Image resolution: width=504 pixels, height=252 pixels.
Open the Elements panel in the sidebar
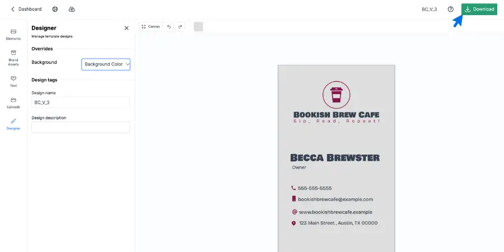13,35
